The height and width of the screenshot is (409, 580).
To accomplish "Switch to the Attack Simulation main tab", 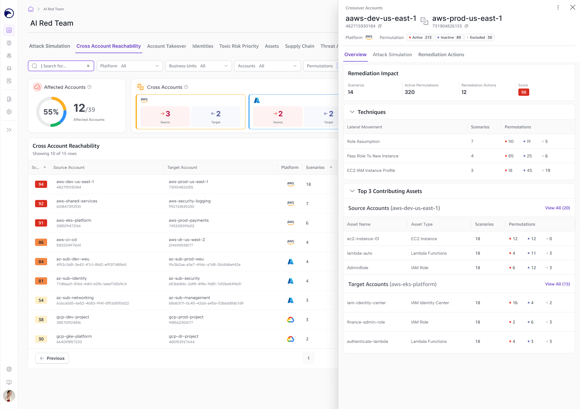I will click(50, 46).
